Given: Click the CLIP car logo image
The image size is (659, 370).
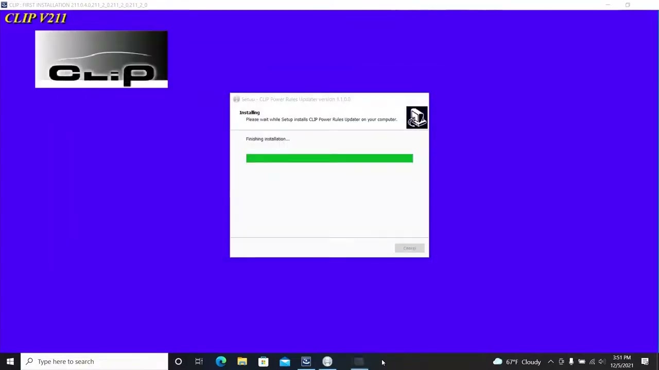Looking at the screenshot, I should (101, 59).
